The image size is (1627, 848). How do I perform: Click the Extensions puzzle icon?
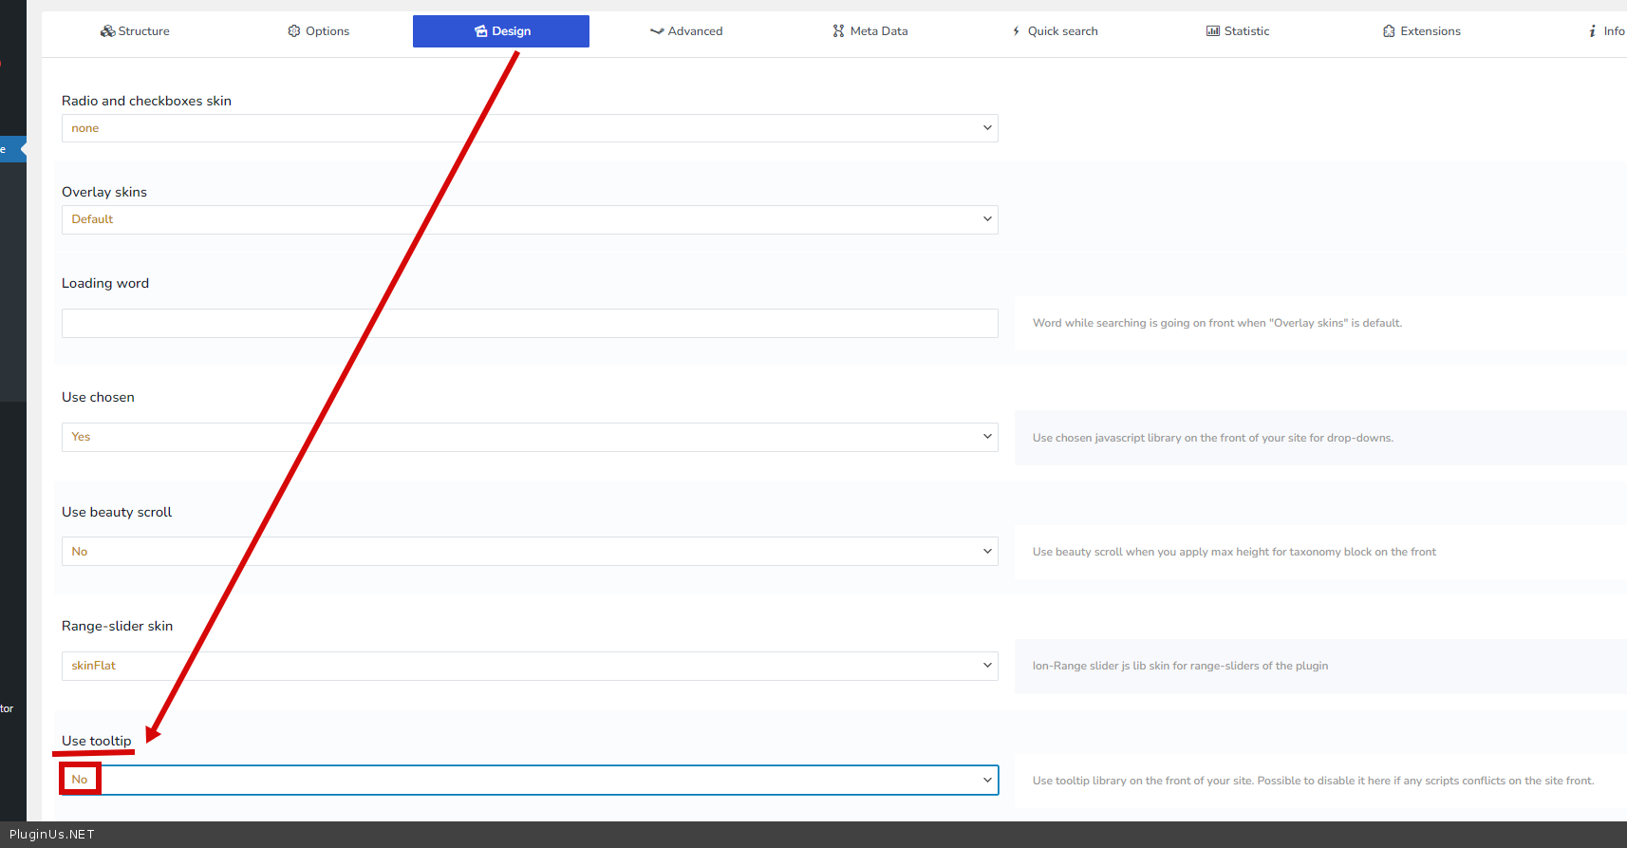point(1389,31)
